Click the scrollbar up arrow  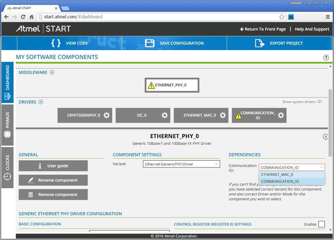pyautogui.click(x=330, y=66)
